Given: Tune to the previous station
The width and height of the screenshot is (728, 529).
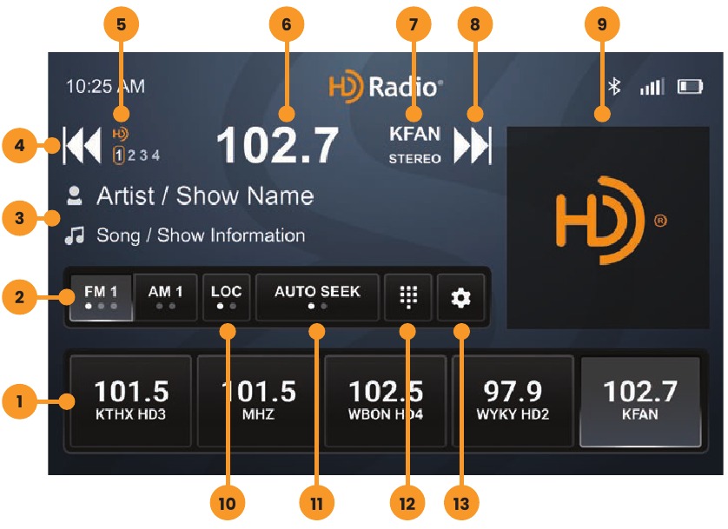Looking at the screenshot, I should pos(83,145).
